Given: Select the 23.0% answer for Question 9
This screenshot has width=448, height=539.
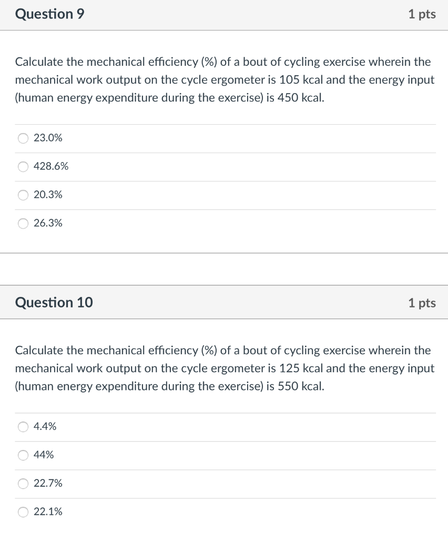Looking at the screenshot, I should click(x=23, y=138).
